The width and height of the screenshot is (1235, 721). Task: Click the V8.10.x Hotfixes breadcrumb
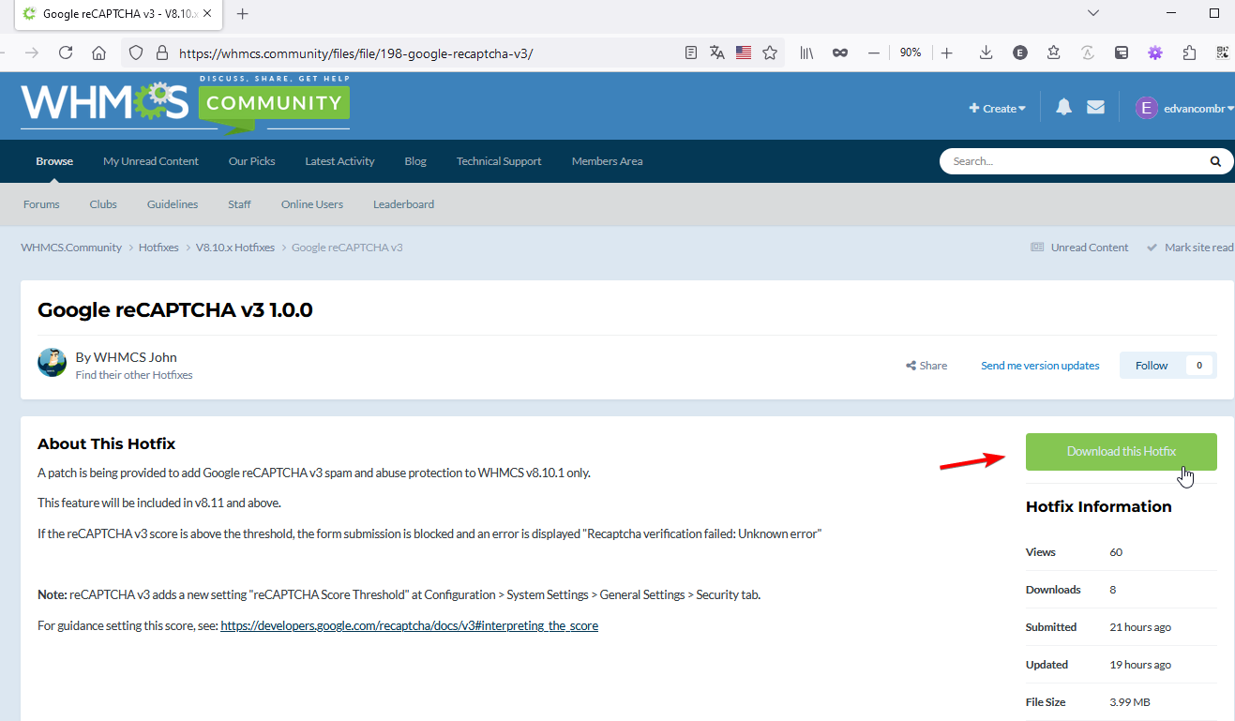click(x=235, y=248)
